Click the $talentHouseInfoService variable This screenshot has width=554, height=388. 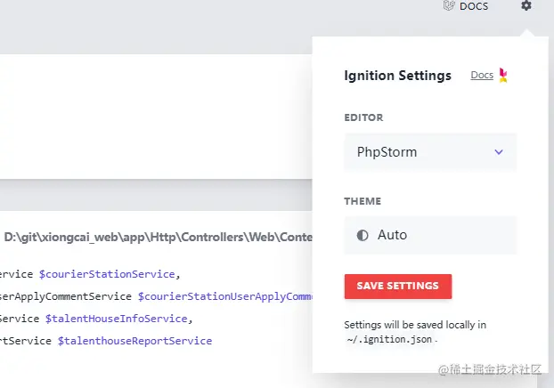point(117,319)
